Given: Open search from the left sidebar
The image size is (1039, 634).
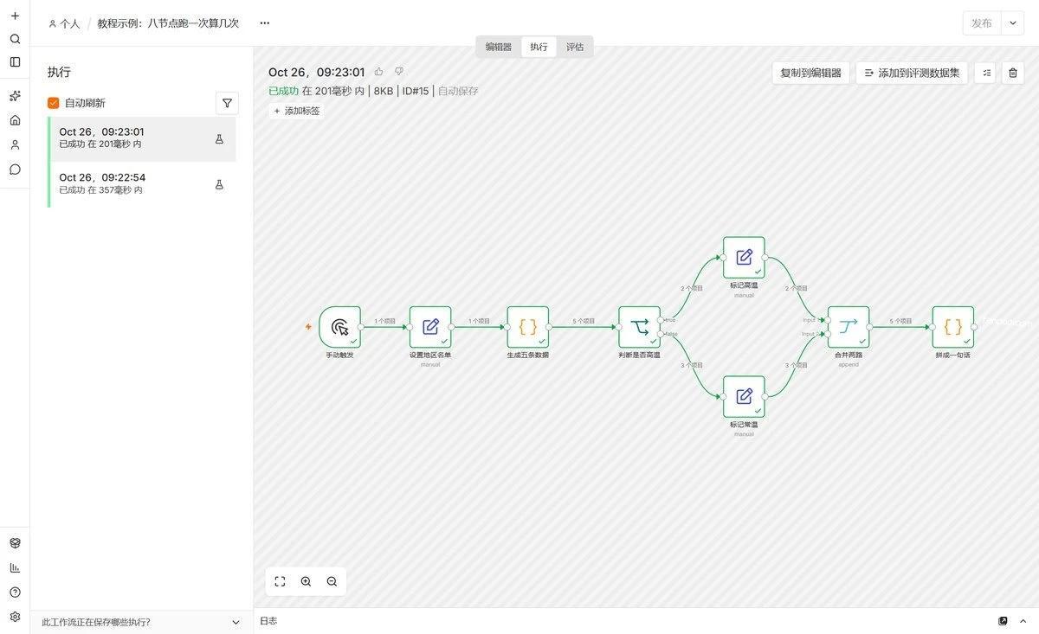Looking at the screenshot, I should [15, 39].
